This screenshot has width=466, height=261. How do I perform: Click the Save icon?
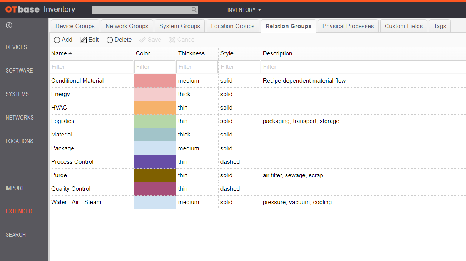[x=143, y=39]
